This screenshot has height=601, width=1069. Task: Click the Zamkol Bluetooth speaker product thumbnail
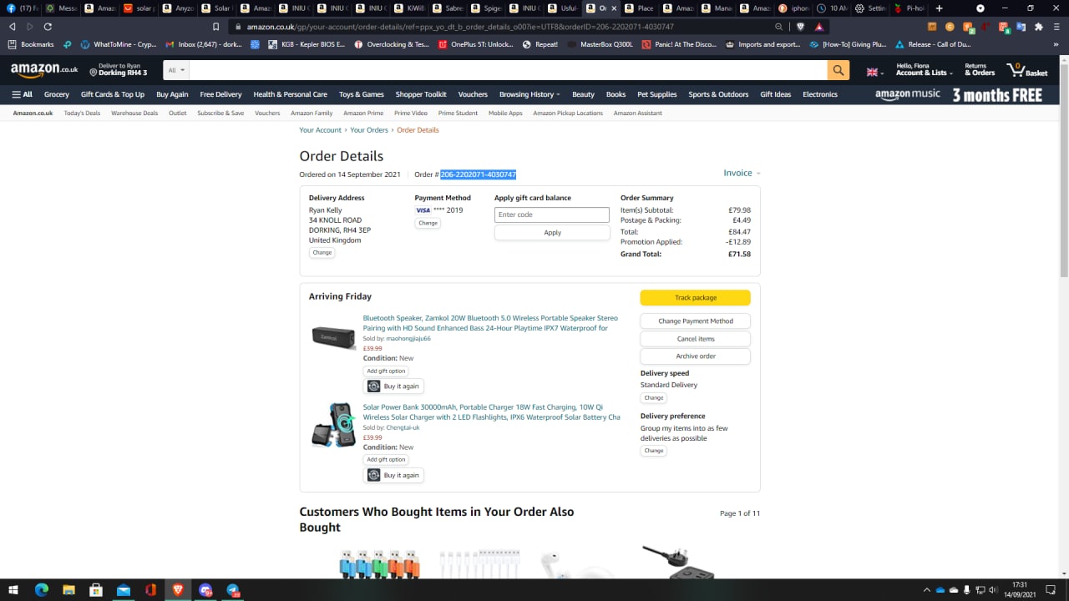tap(333, 337)
